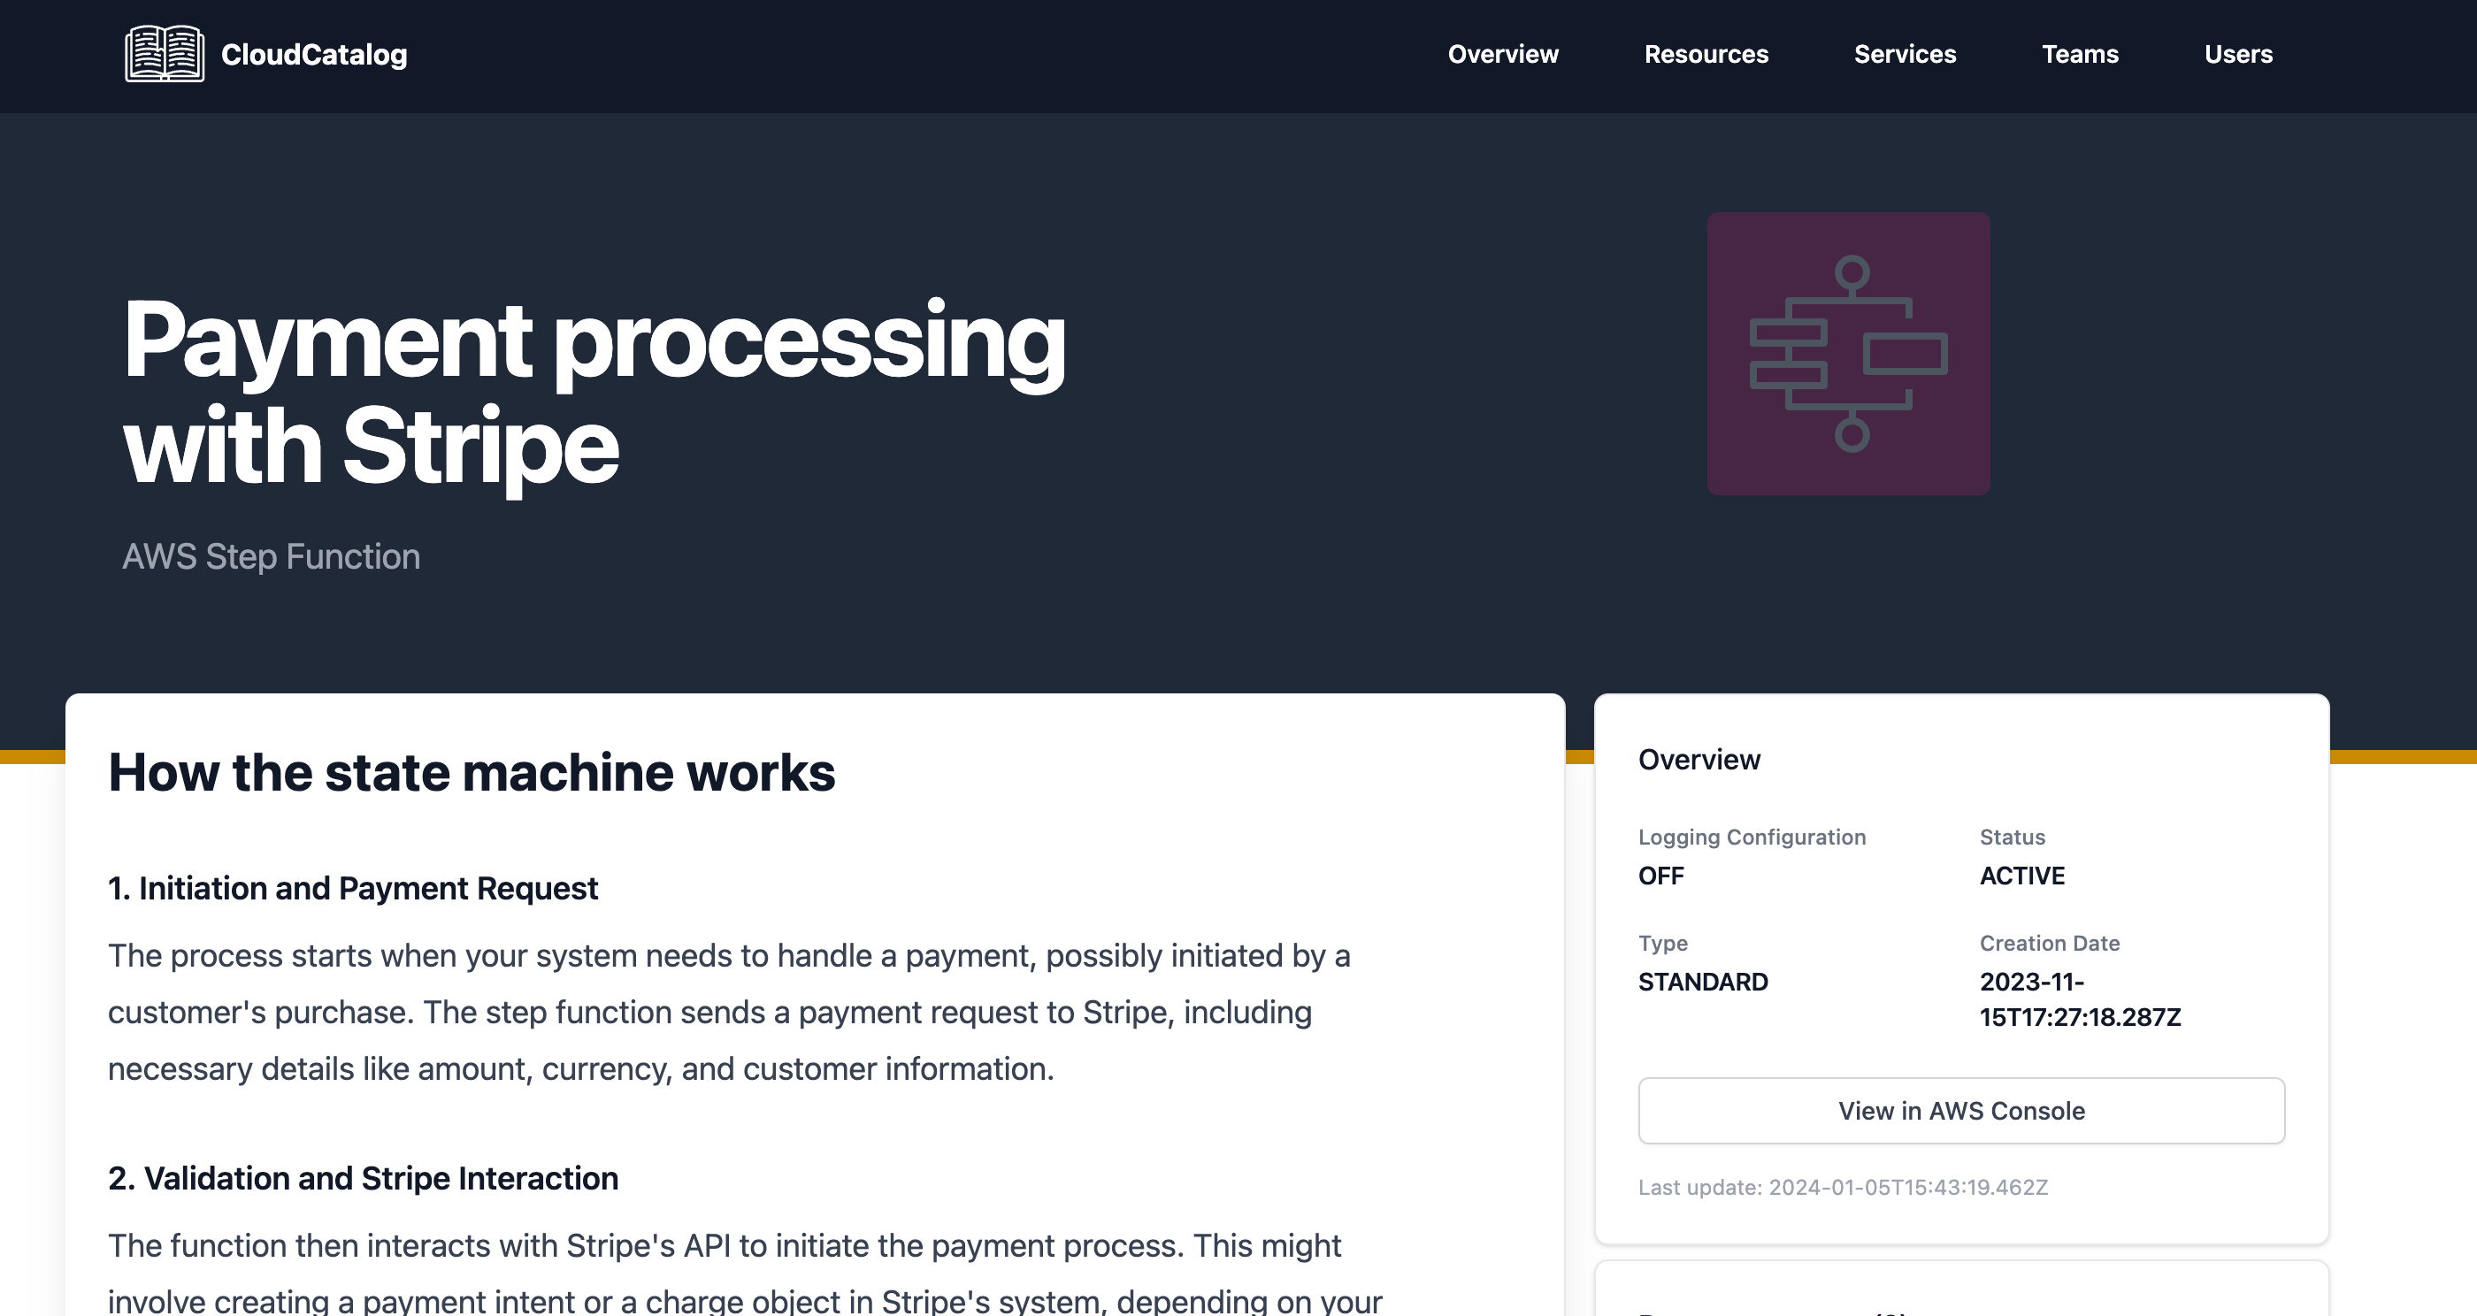Click '2. Validation and Stripe Interaction' heading
This screenshot has height=1316, width=2477.
363,1179
